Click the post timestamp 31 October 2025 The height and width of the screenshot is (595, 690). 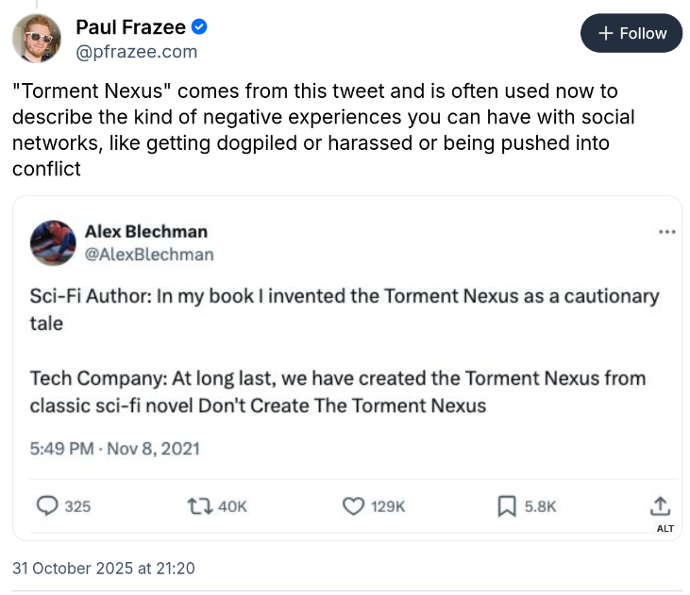pyautogui.click(x=104, y=568)
